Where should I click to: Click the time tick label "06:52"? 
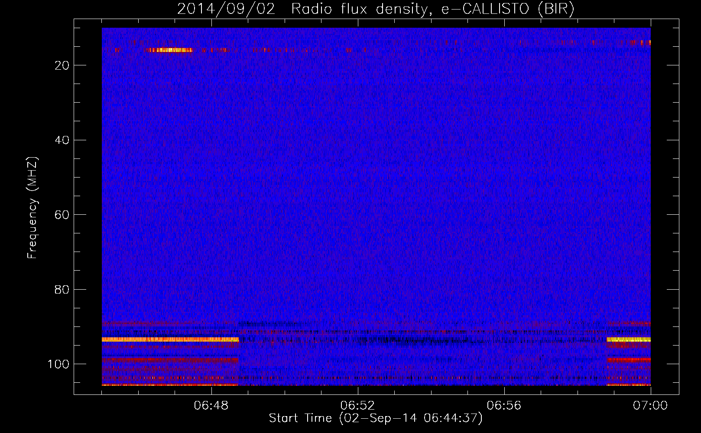coord(357,406)
